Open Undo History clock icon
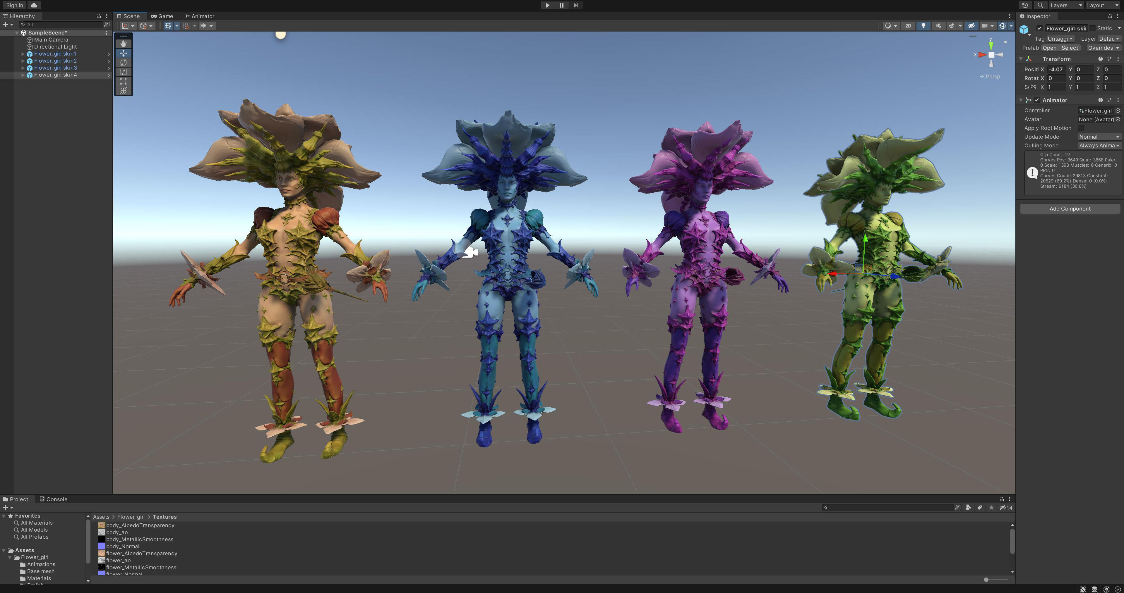Image resolution: width=1124 pixels, height=593 pixels. tap(1025, 5)
